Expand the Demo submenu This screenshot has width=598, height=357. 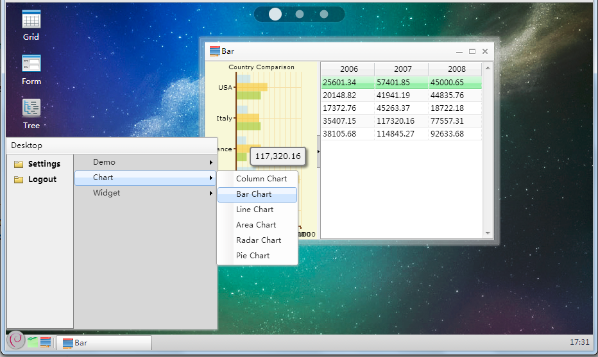[145, 162]
